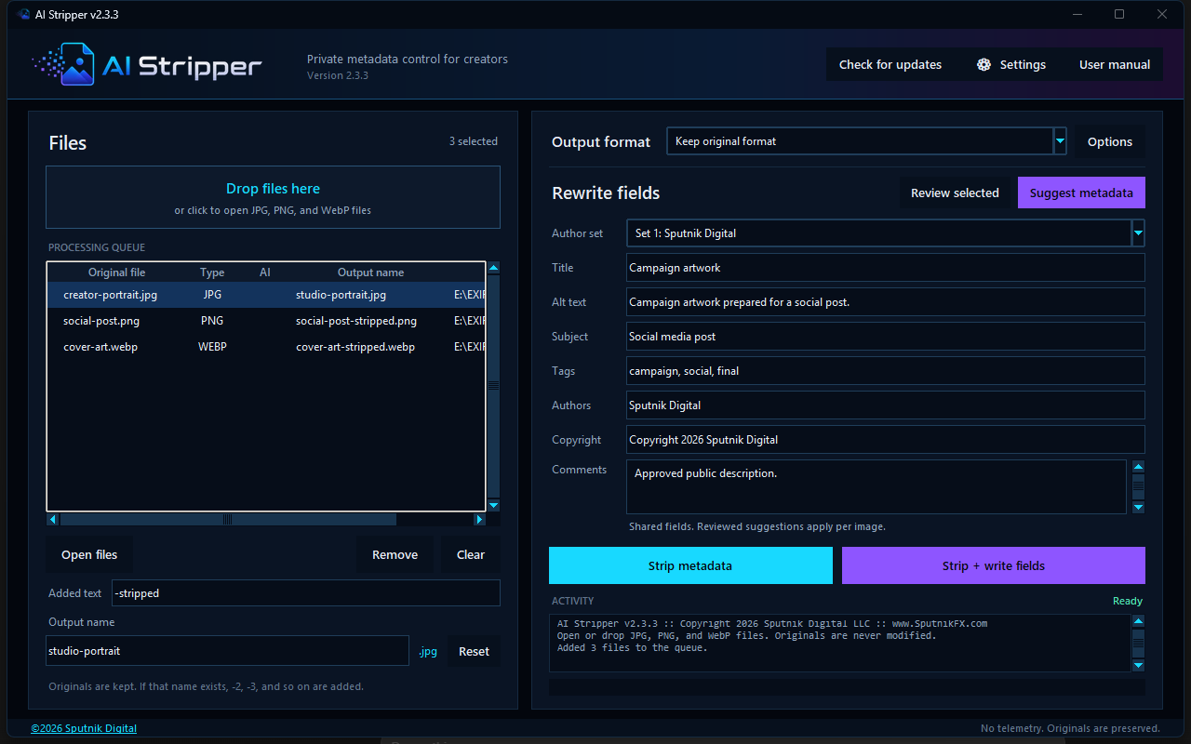Open the Output format dropdown arrow
The image size is (1191, 744).
(1060, 141)
